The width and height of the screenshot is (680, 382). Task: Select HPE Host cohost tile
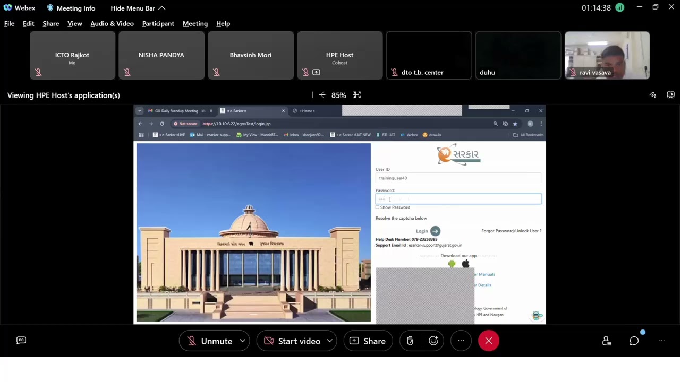point(340,56)
